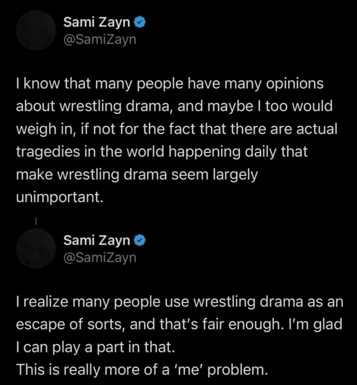
Task: Open the Sami Zayn display name above the escape tweet
Action: coord(96,241)
